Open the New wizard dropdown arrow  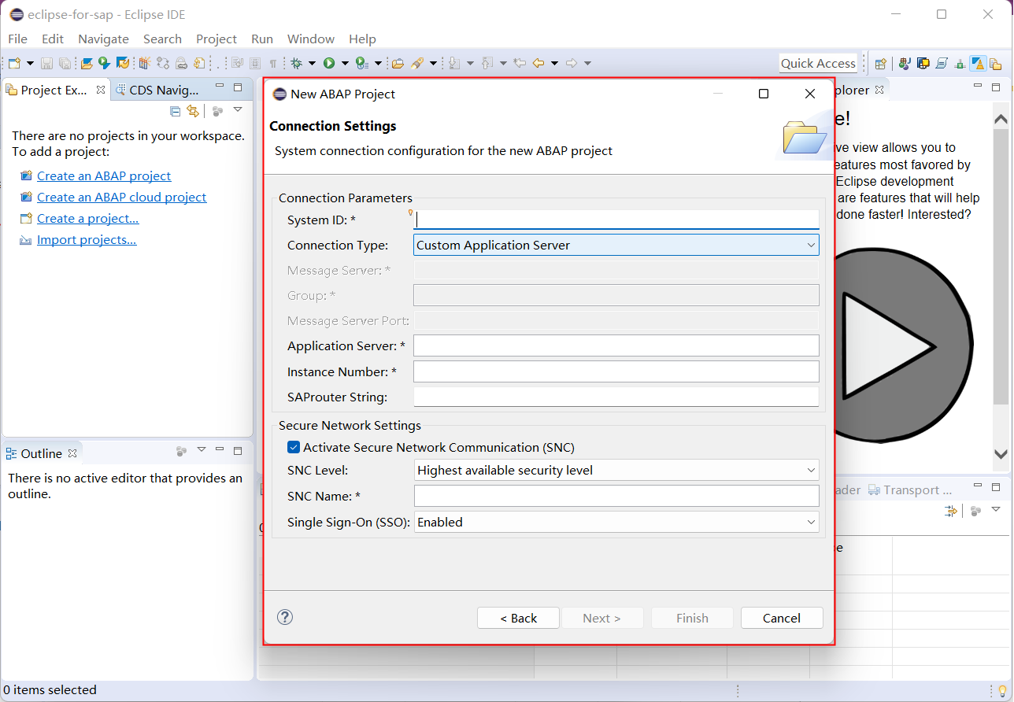tap(30, 63)
